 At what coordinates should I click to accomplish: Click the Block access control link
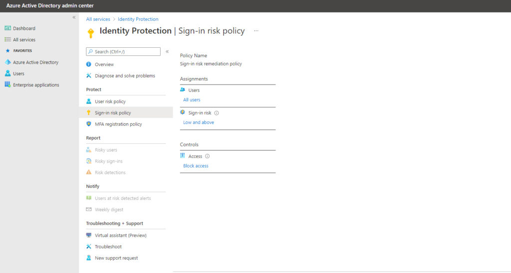196,166
